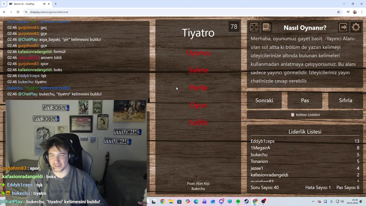Open game settings gear icon
Image resolution: width=366 pixels, height=206 pixels.
click(356, 27)
